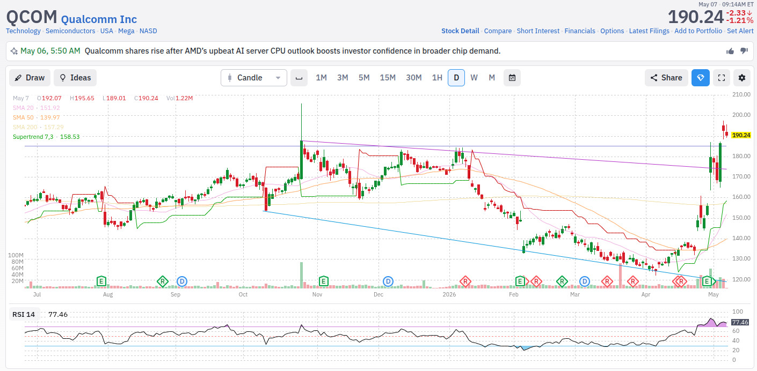Click the SMA 20 legend entry
The height and width of the screenshot is (371, 757).
37,108
